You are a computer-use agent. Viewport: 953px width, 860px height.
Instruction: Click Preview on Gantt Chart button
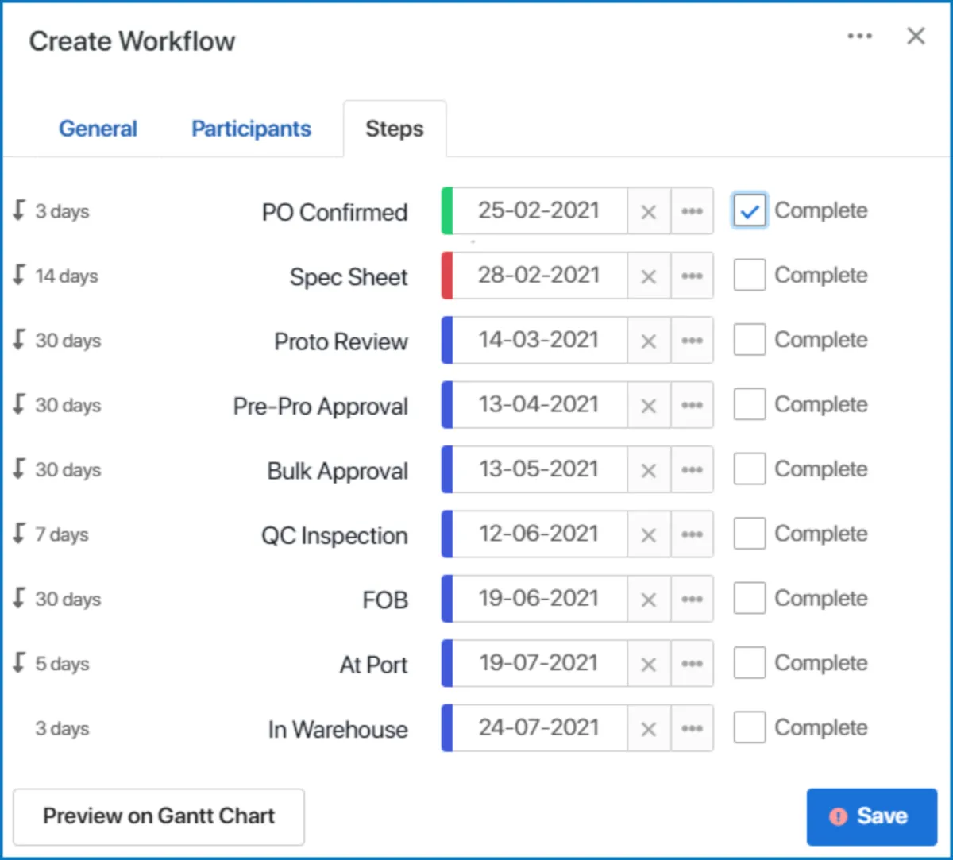coord(159,816)
